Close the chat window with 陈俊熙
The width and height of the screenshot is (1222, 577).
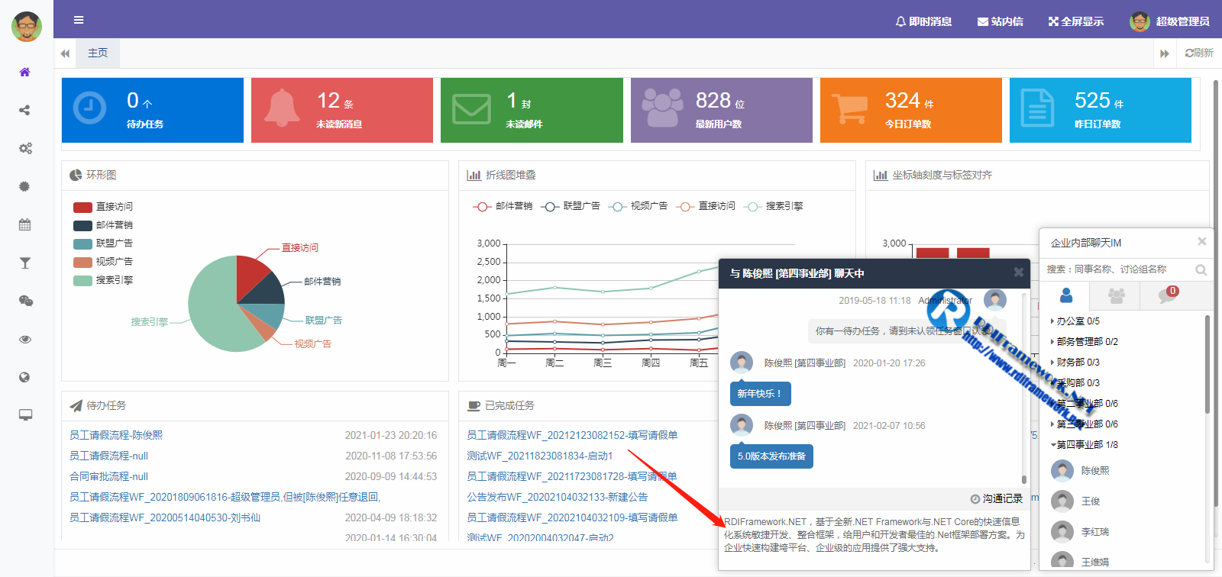[1018, 272]
